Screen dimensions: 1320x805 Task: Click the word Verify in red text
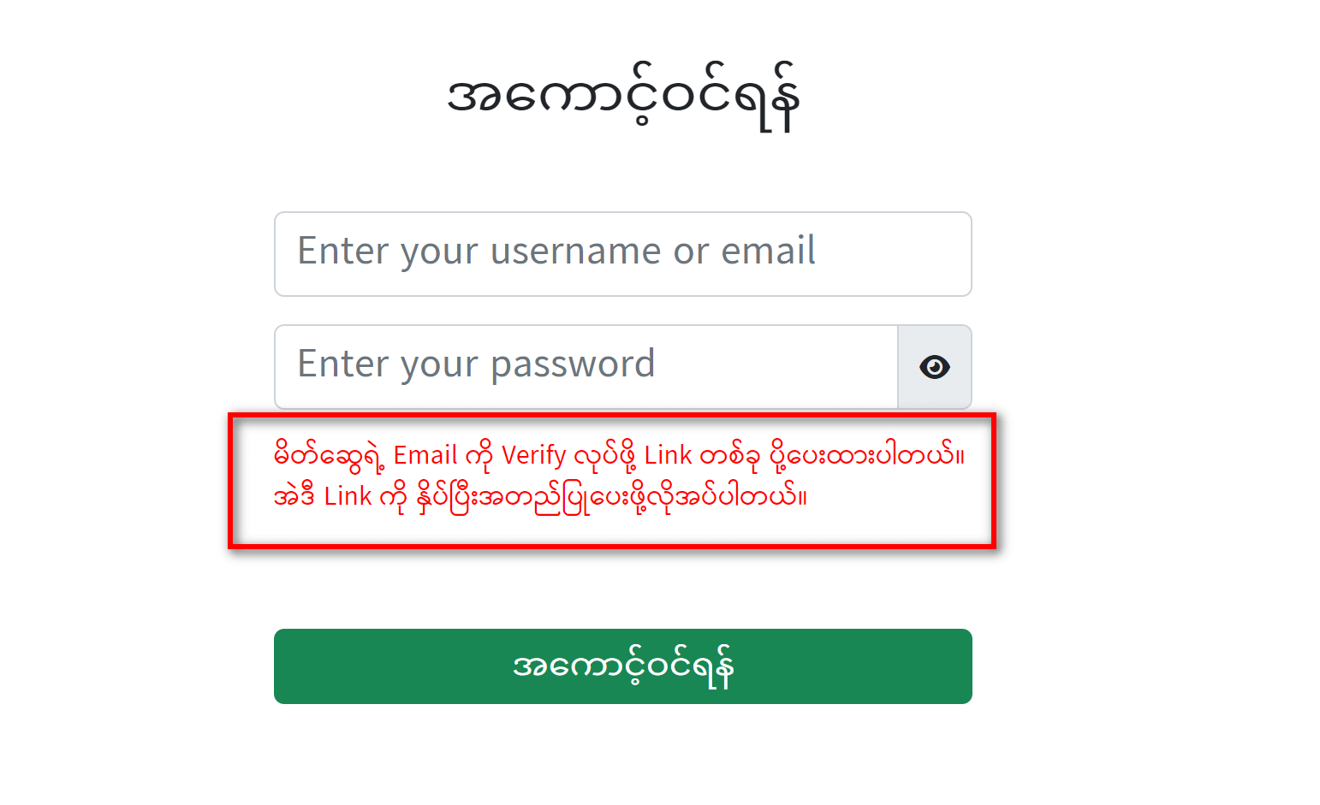pyautogui.click(x=533, y=455)
